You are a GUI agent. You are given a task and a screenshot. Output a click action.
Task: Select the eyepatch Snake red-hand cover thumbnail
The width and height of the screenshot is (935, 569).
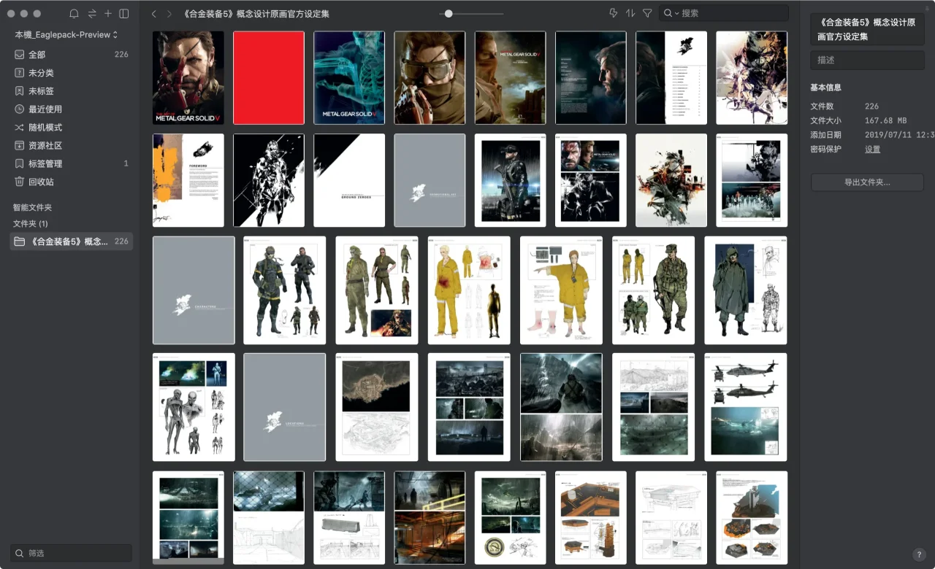188,78
